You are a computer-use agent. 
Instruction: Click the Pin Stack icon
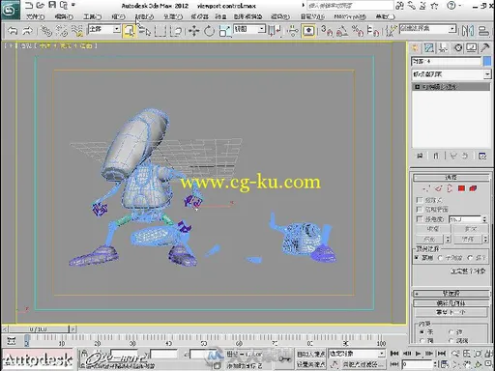pos(420,156)
